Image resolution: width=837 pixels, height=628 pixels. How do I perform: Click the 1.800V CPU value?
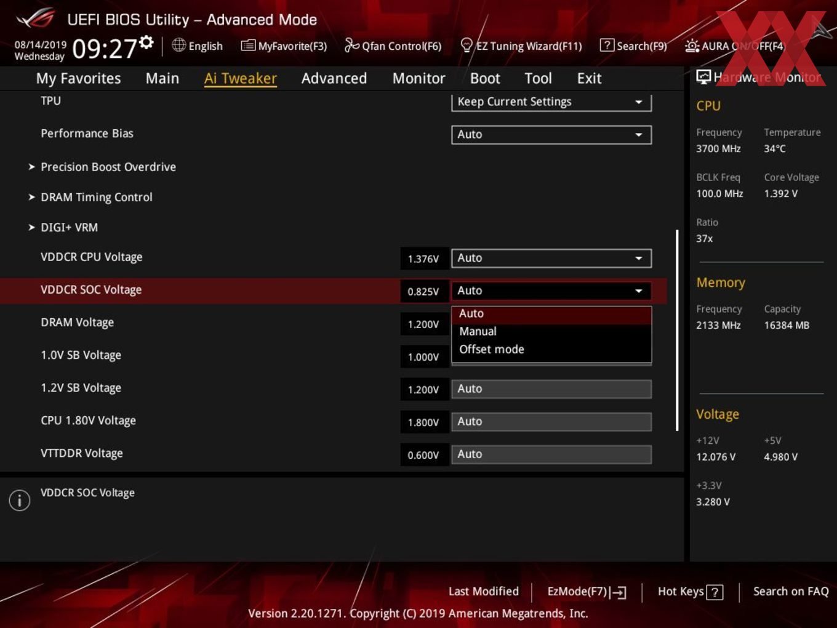tap(423, 423)
